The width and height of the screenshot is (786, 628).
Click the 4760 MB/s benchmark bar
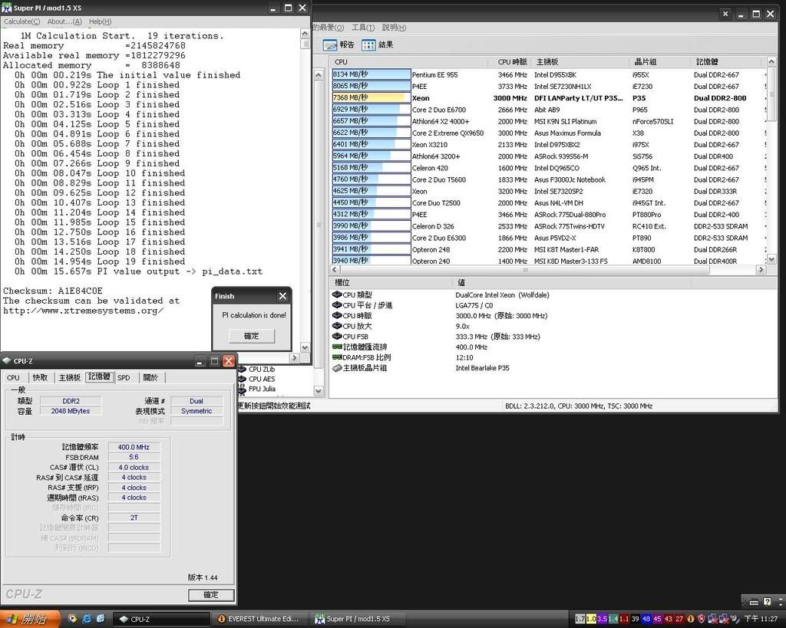pos(371,179)
